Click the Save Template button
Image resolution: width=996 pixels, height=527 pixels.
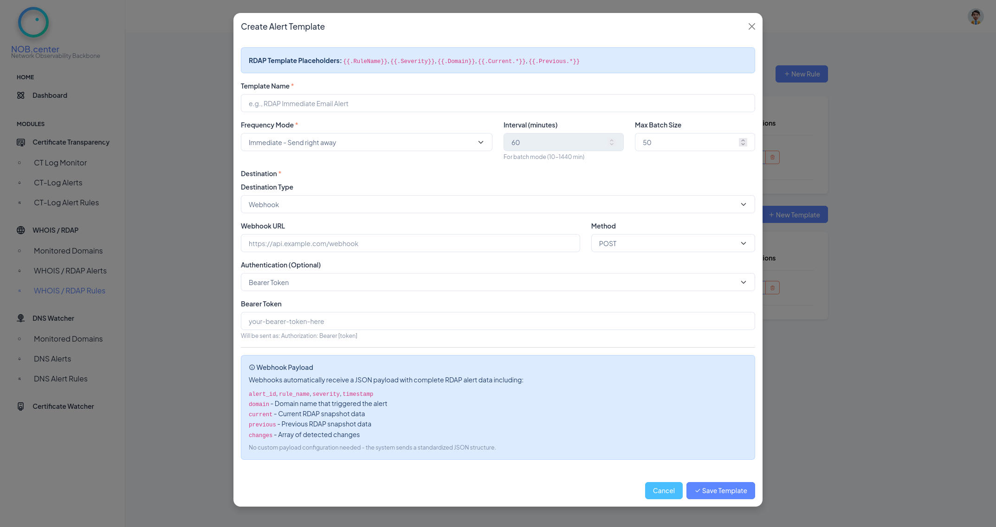(720, 490)
